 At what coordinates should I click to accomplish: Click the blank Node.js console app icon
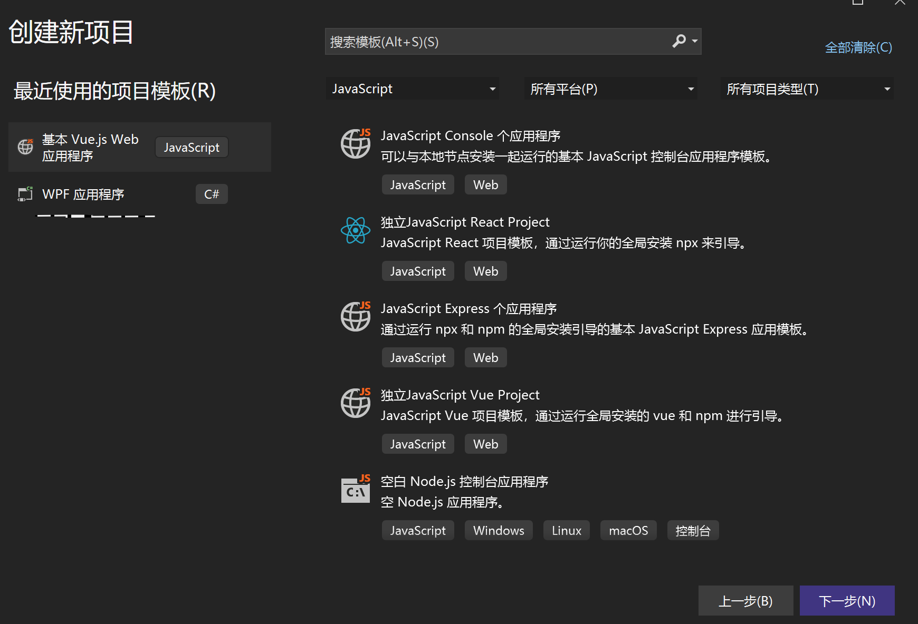coord(356,489)
